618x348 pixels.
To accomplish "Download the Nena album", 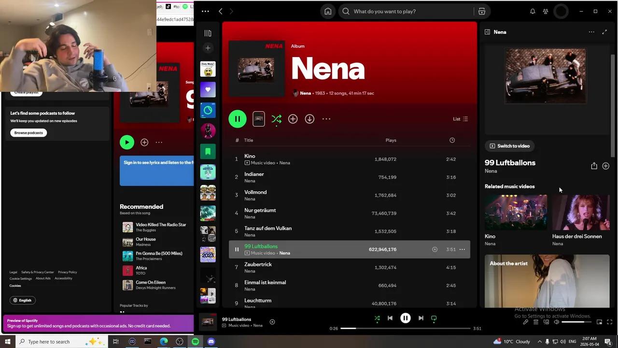I will pos(309,119).
